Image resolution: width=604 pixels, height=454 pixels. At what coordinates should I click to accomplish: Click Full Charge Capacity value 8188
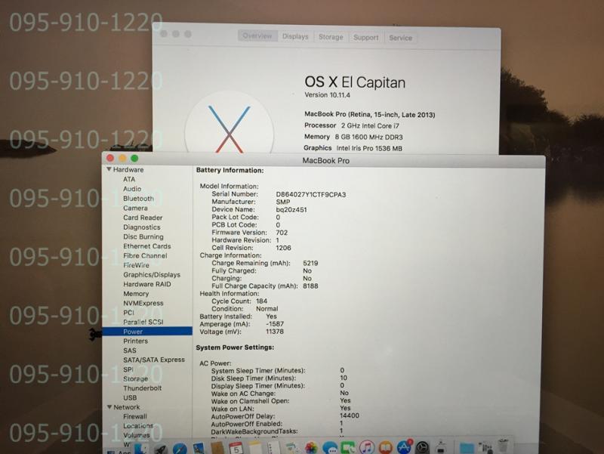pos(310,286)
